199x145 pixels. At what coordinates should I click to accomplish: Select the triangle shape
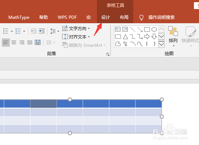pos(125,37)
